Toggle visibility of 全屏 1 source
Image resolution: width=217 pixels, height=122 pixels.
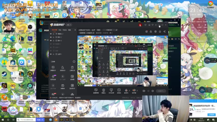click(x=51, y=54)
